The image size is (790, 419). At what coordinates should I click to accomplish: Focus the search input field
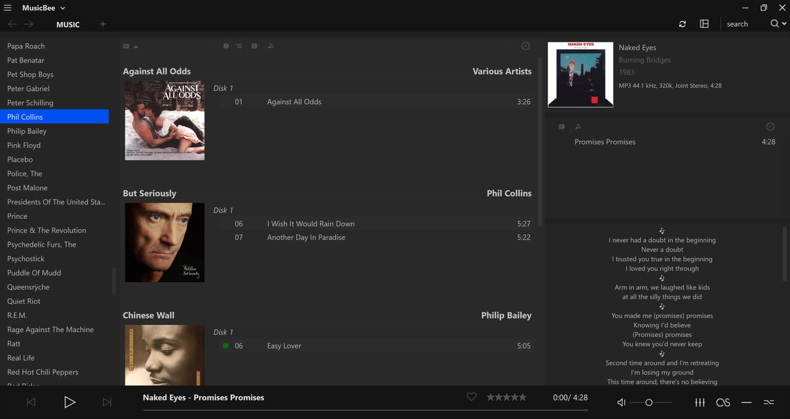pyautogui.click(x=744, y=24)
